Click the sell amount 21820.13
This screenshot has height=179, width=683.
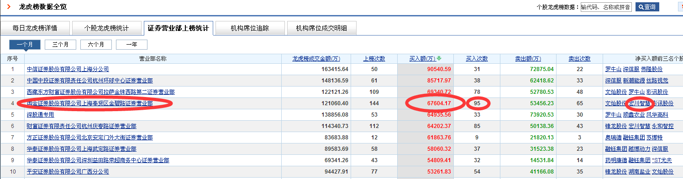click(x=541, y=138)
